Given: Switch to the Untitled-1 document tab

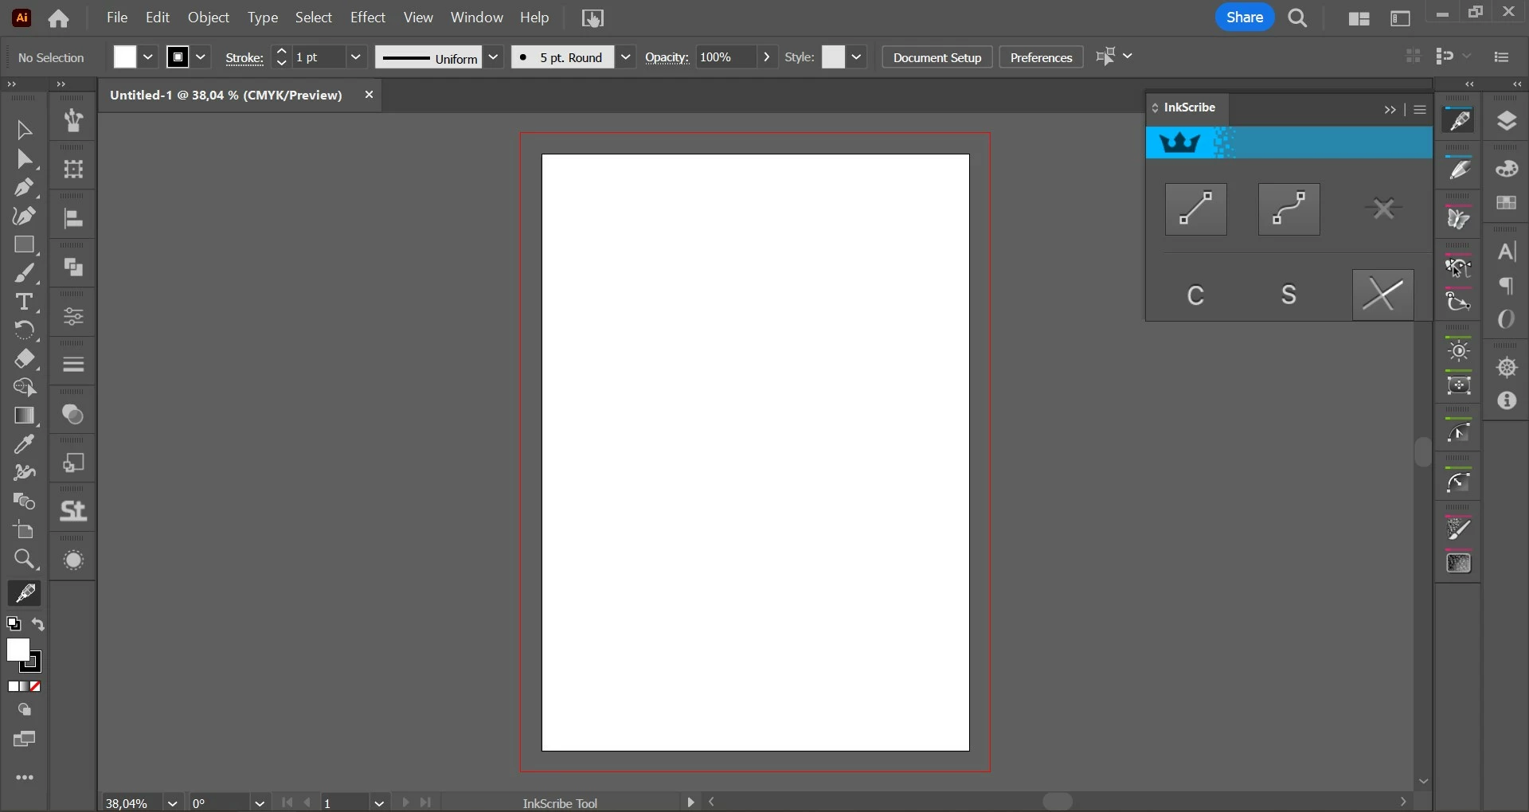Looking at the screenshot, I should (x=226, y=96).
